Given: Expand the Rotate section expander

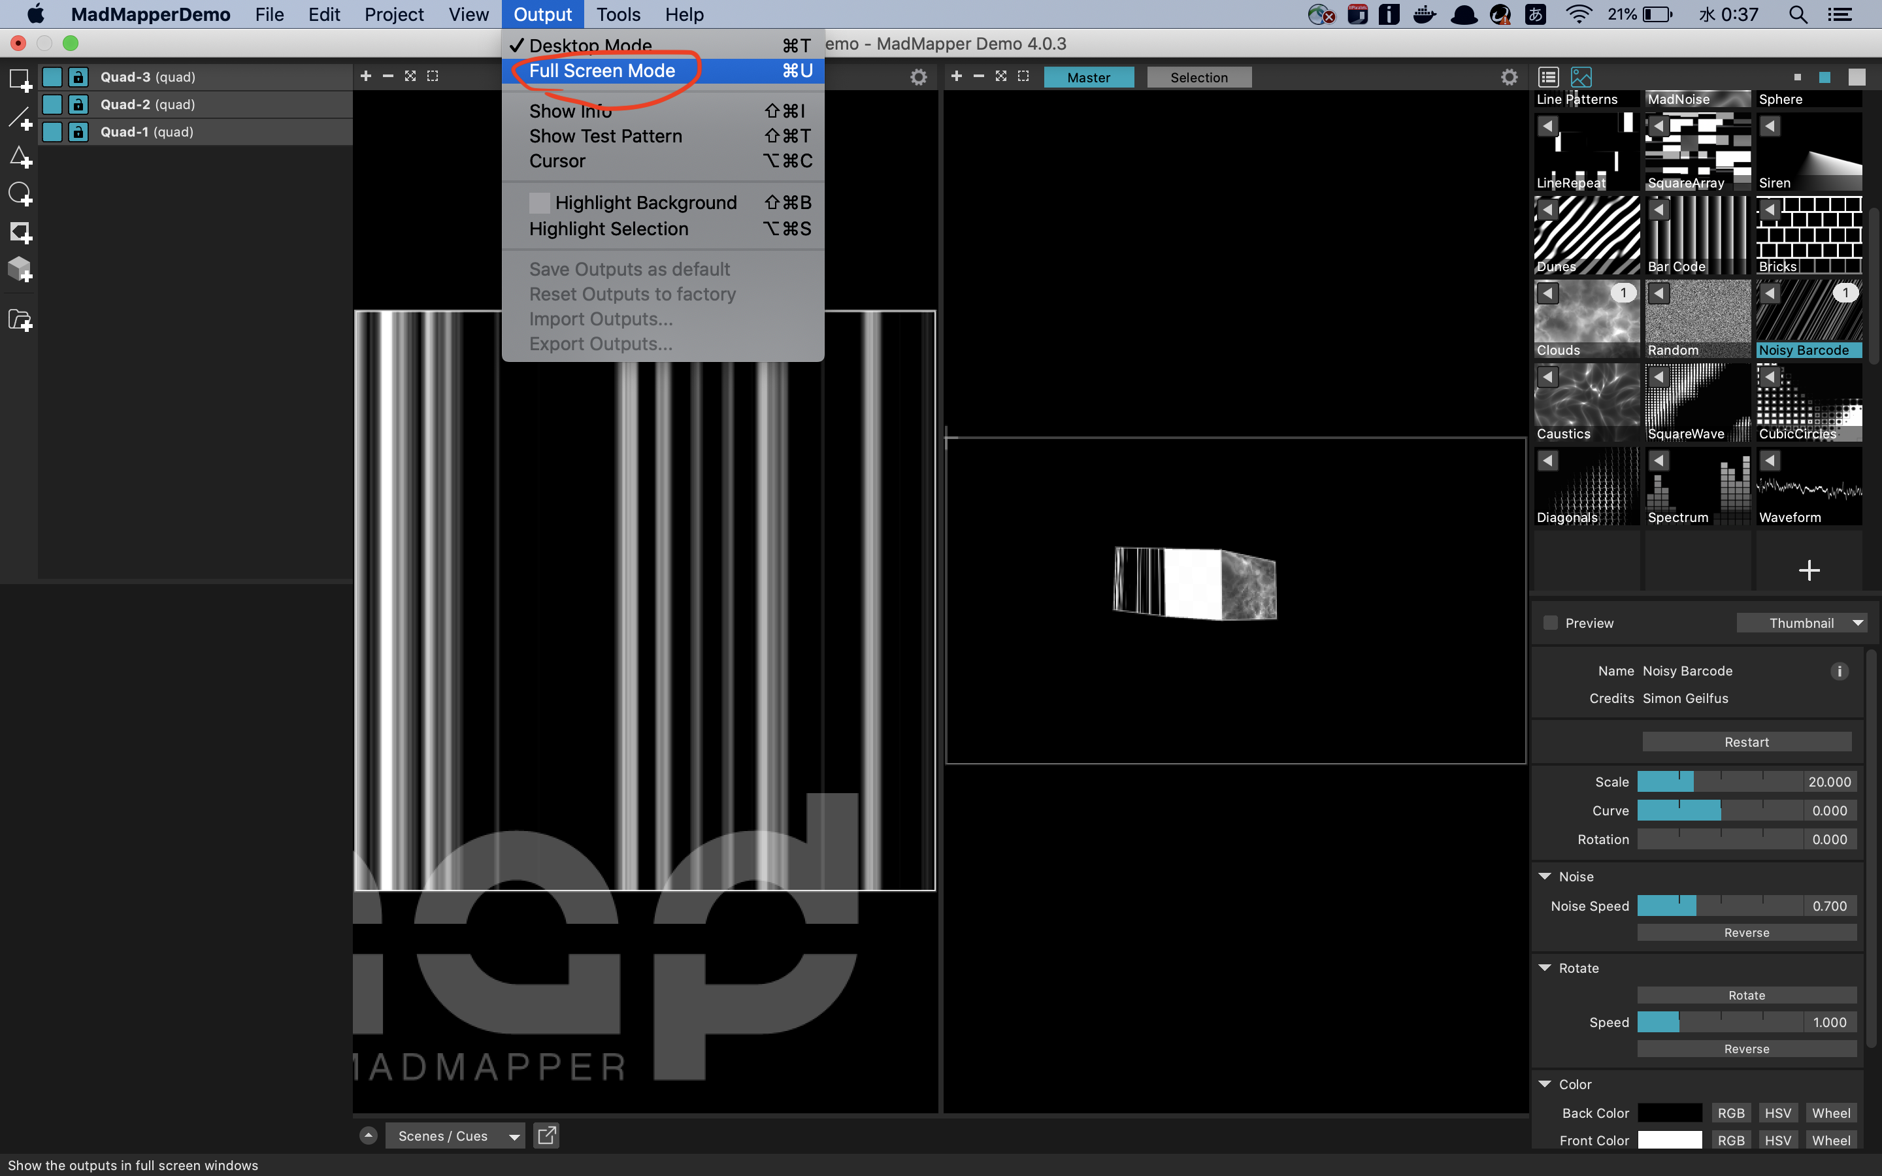Looking at the screenshot, I should tap(1545, 968).
